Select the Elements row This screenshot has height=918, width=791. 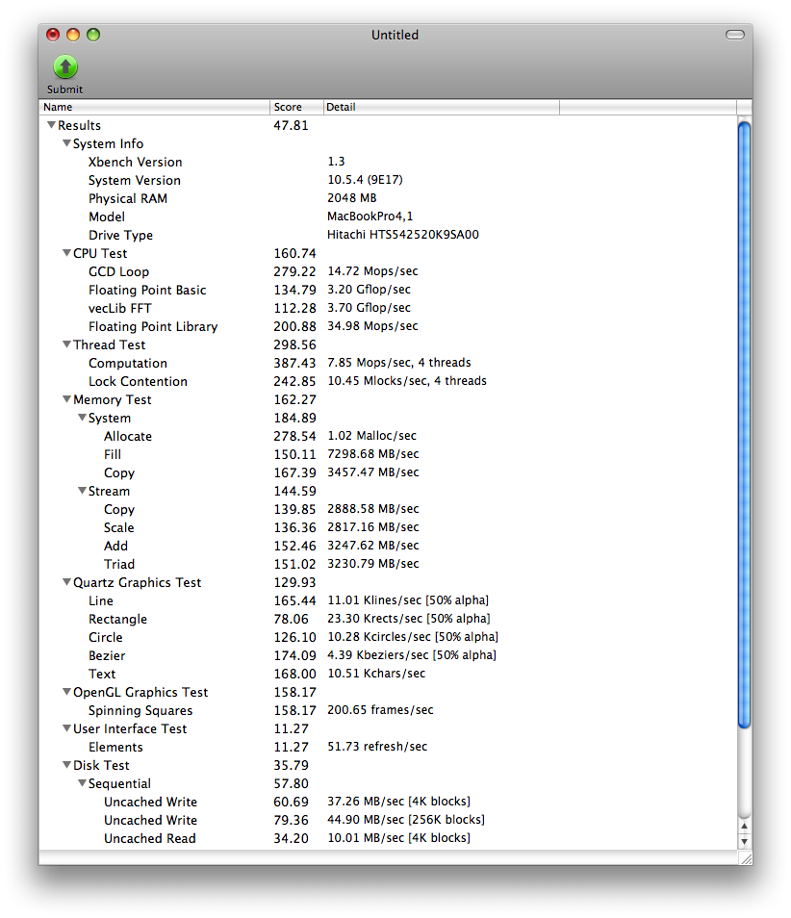(x=388, y=747)
